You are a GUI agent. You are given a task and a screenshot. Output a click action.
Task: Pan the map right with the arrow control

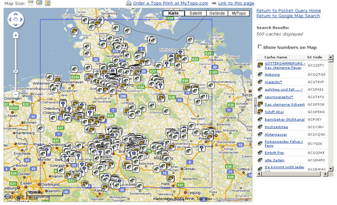pos(21,20)
